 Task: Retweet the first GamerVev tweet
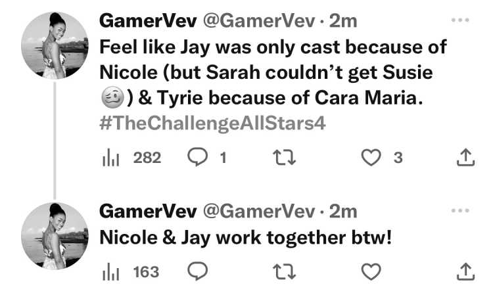(284, 158)
